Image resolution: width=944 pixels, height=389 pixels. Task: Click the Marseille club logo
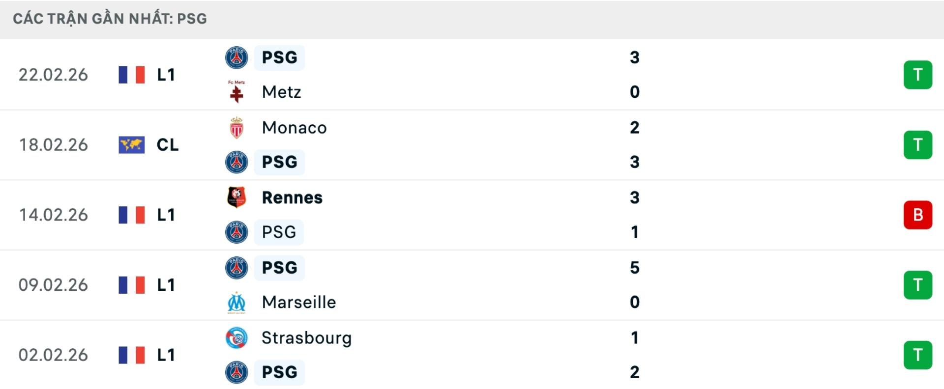(236, 303)
